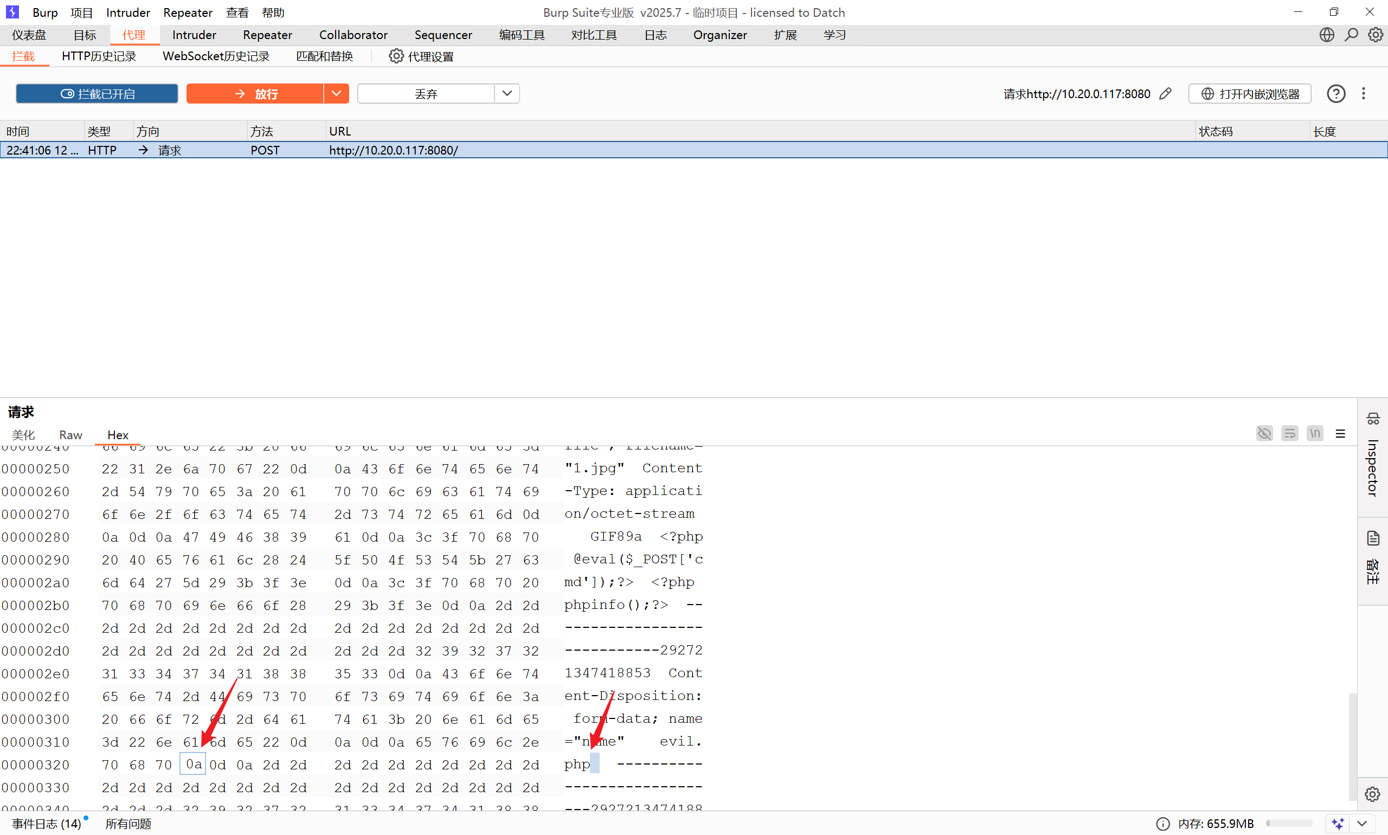Screen dimensions: 1388x835
Task: Click the search magnifier icon in top bar
Action: pyautogui.click(x=1351, y=35)
